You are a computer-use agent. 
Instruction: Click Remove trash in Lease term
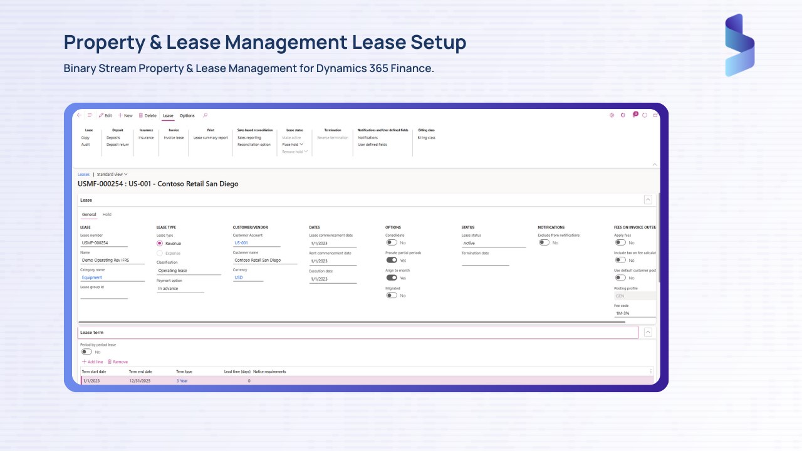(117, 362)
